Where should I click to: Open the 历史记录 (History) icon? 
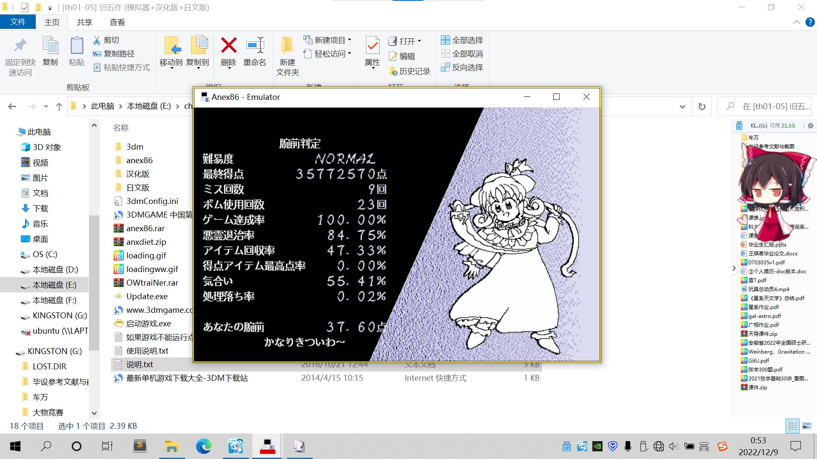click(410, 71)
